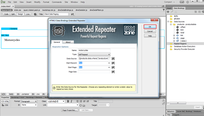
Task: Click the Page Size input field
Action: (94, 72)
